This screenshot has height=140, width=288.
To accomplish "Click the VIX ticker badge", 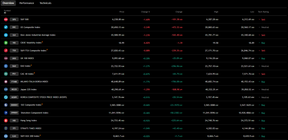I will 14,43.
